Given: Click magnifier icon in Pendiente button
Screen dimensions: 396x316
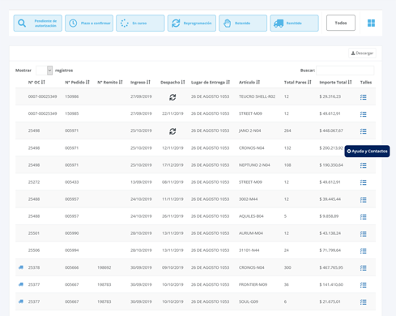Looking at the screenshot, I should click(22, 23).
